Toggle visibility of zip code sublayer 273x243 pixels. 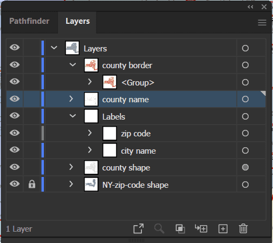[15, 133]
